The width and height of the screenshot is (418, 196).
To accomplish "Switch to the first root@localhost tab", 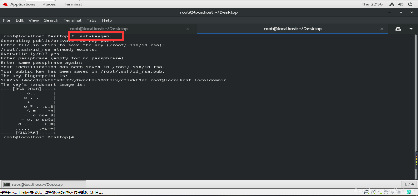I will click(x=99, y=29).
